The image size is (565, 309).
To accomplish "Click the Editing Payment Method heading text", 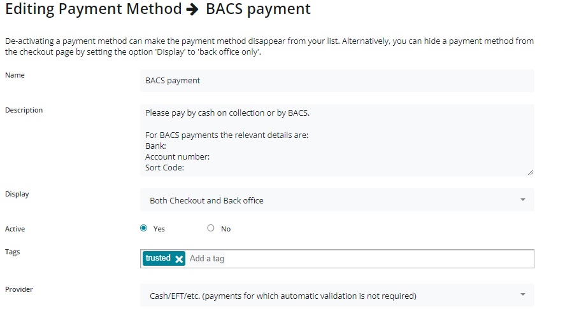I will click(x=93, y=10).
